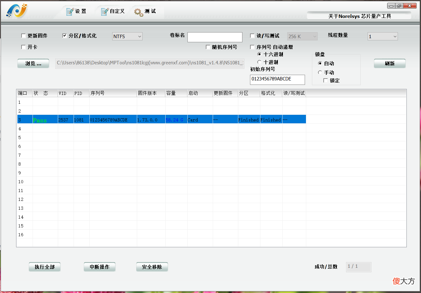Image resolution: width=421 pixels, height=293 pixels.
Task: Click the 安全移除 button
Action: tap(152, 267)
